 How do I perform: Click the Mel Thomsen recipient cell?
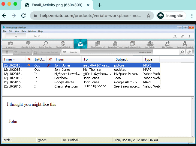tap(93, 70)
